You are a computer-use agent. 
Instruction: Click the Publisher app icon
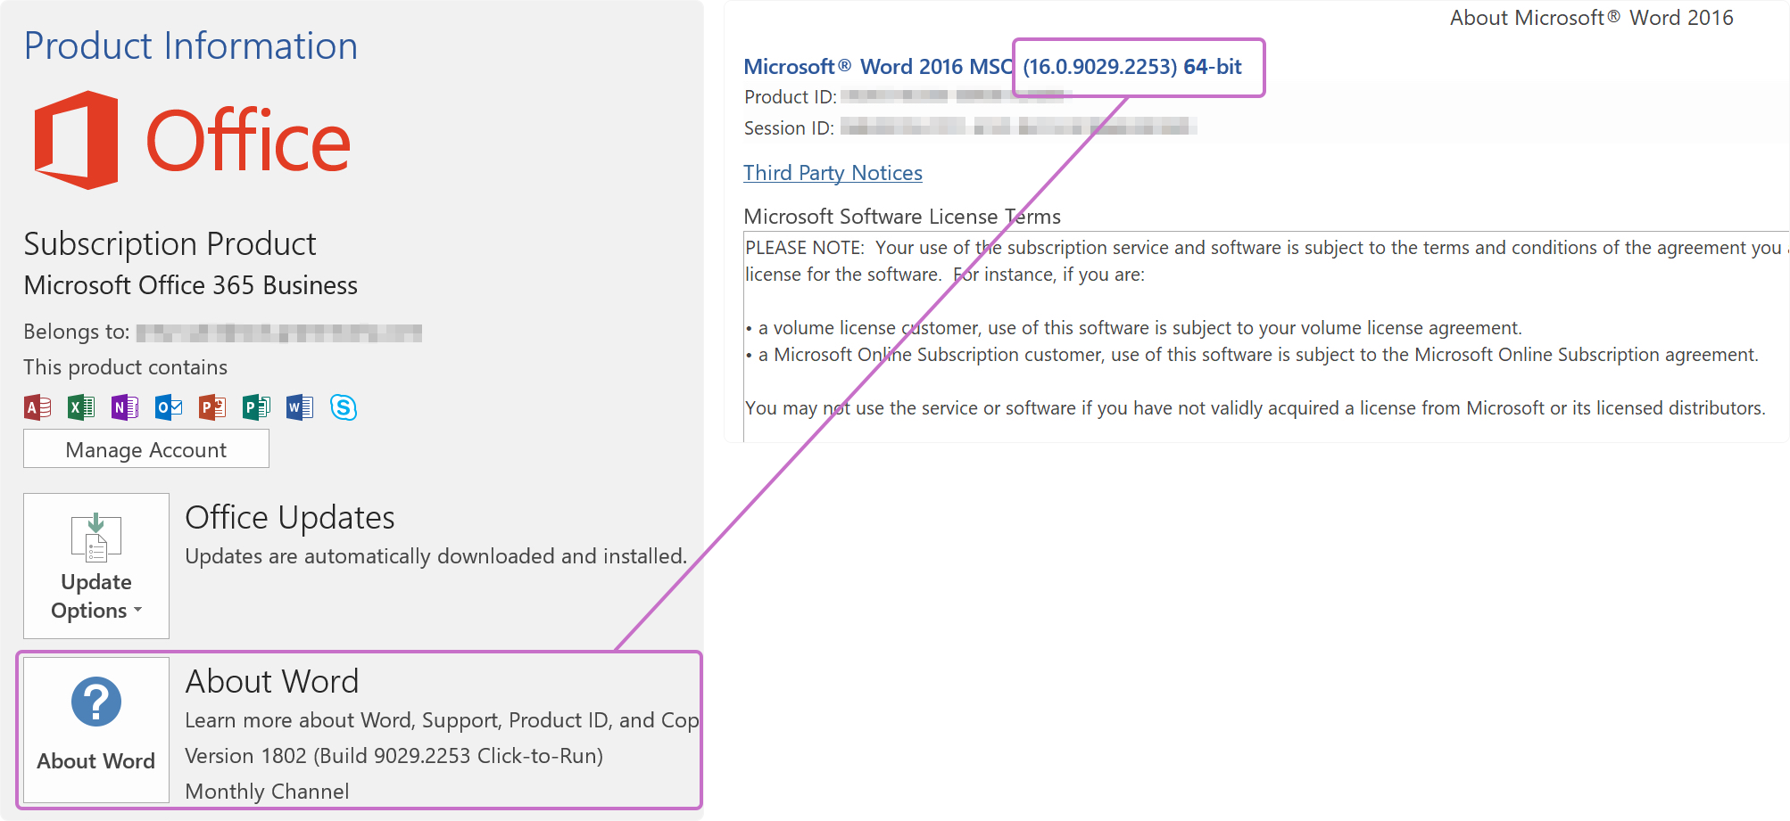point(256,407)
